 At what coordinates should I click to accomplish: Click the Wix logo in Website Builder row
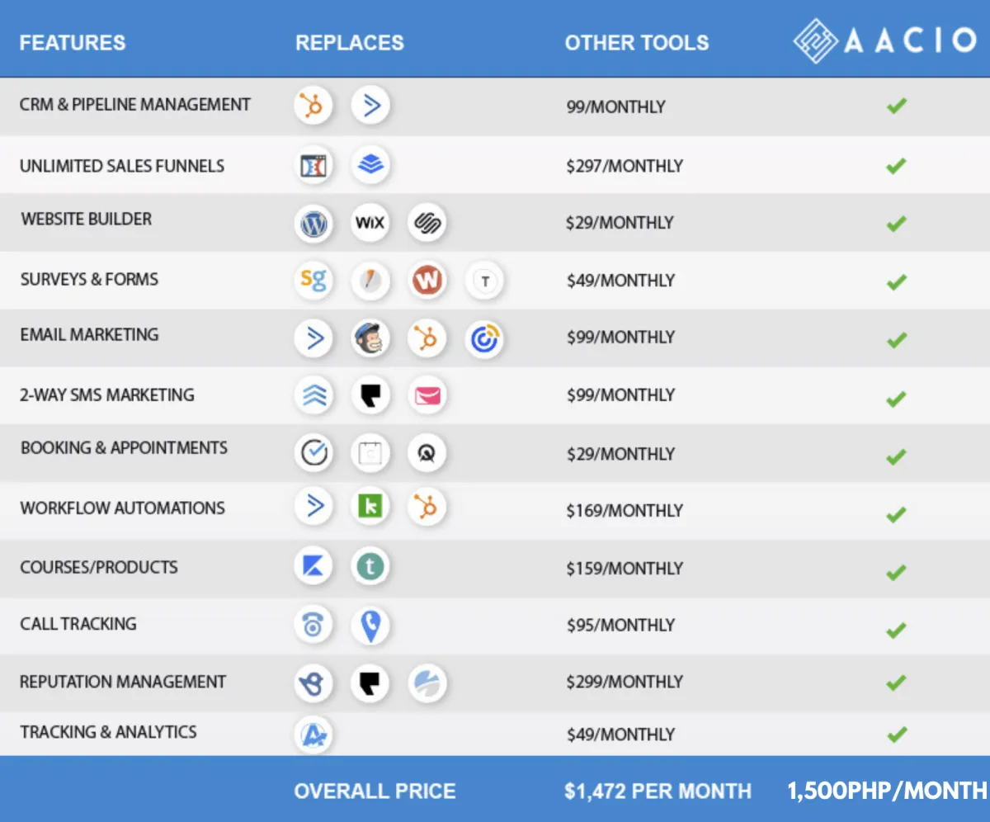(x=370, y=224)
